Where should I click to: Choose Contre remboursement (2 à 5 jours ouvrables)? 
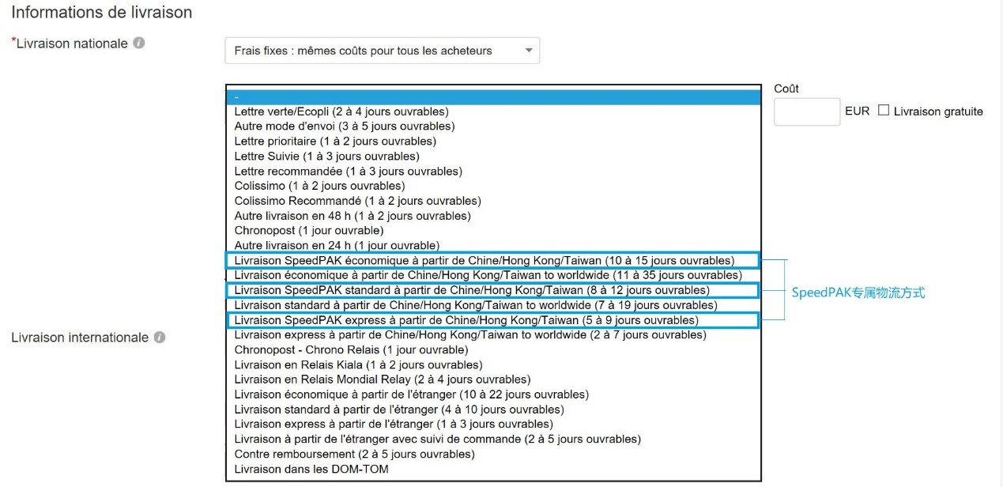[x=493, y=455]
